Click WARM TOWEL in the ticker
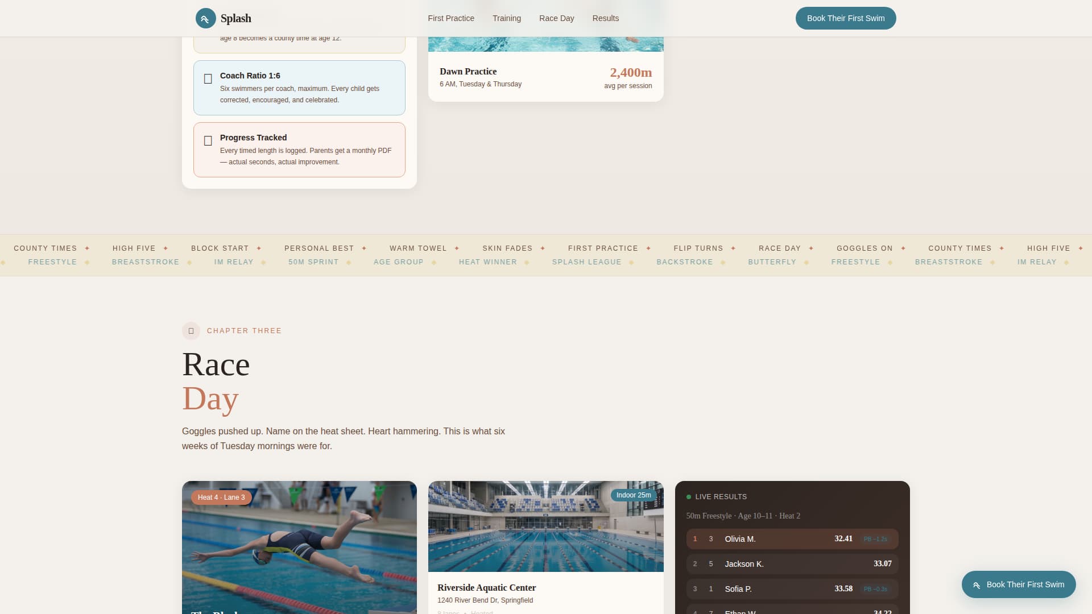Screen dimensions: 1092x614 pos(418,248)
